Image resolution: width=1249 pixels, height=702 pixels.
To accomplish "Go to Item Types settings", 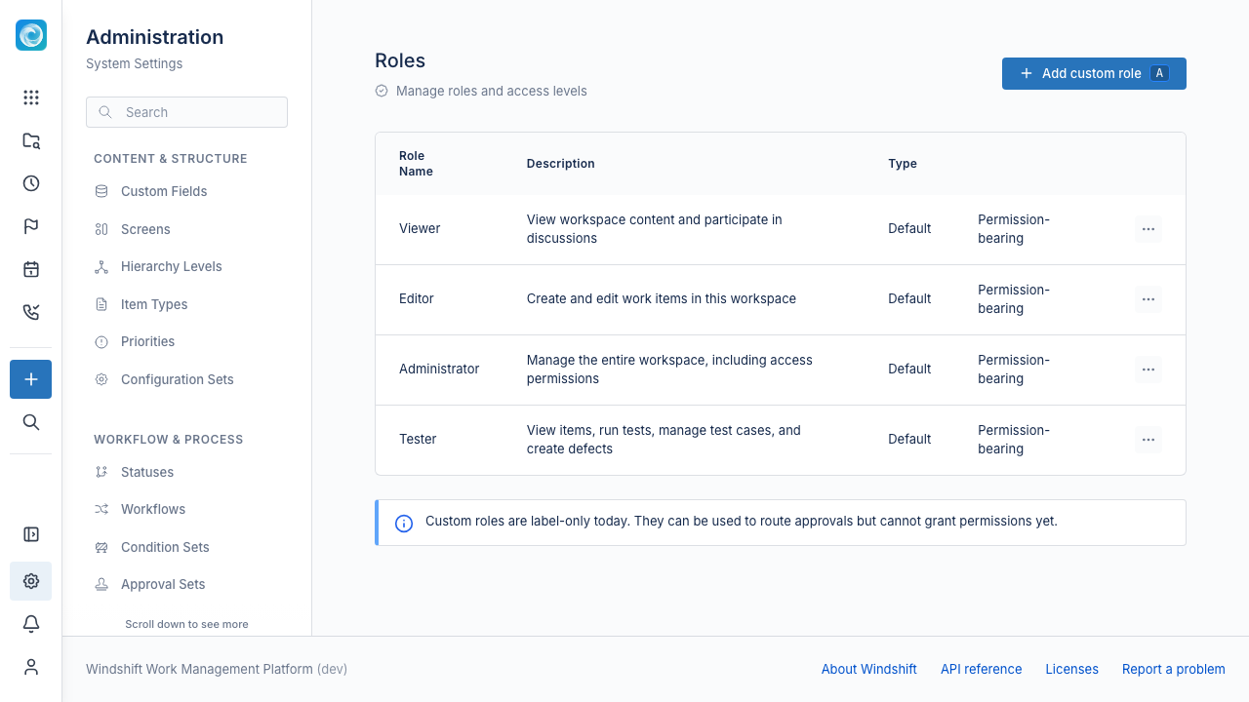I will point(186,304).
